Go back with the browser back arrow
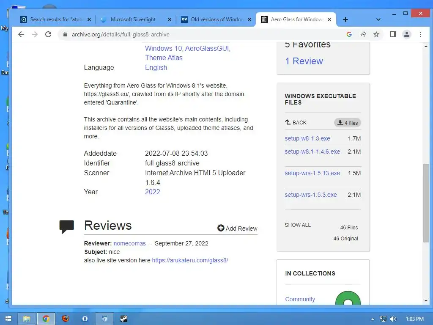The width and height of the screenshot is (433, 325). pos(21,34)
